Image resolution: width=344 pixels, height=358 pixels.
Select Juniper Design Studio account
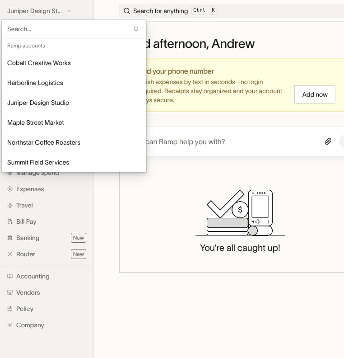(74, 103)
